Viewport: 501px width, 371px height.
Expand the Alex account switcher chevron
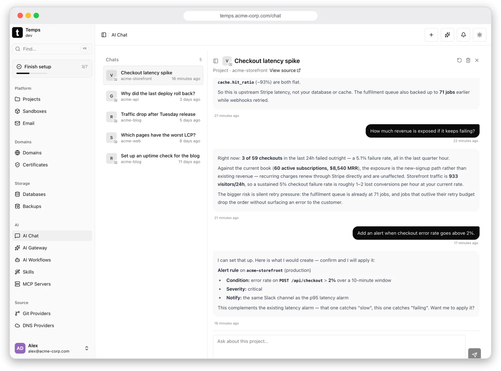pyautogui.click(x=87, y=348)
